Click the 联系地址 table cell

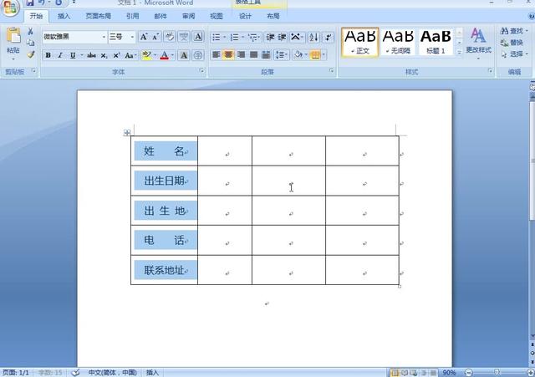click(164, 270)
